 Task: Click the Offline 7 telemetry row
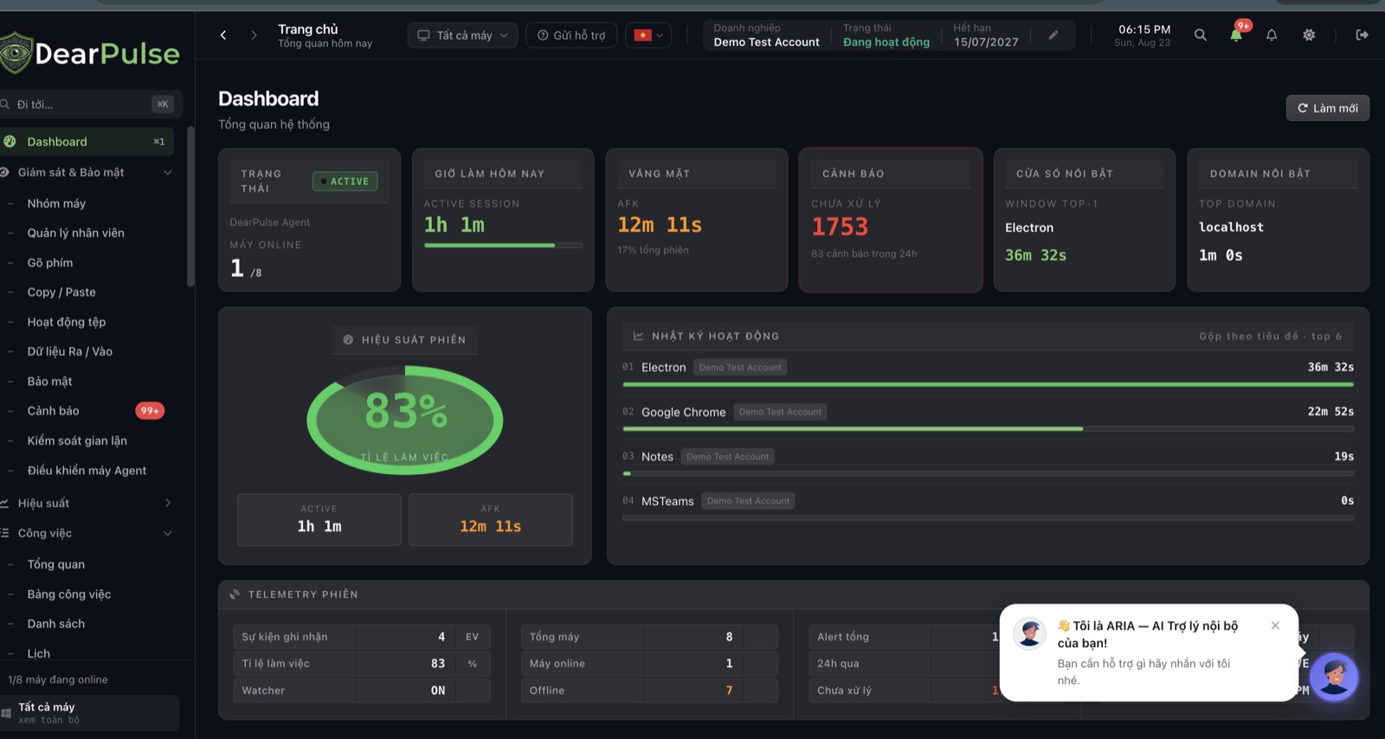point(649,691)
